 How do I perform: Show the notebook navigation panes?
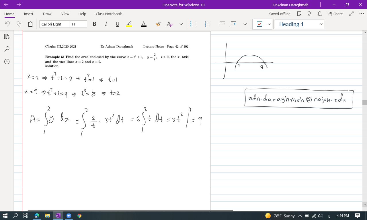tap(7, 36)
